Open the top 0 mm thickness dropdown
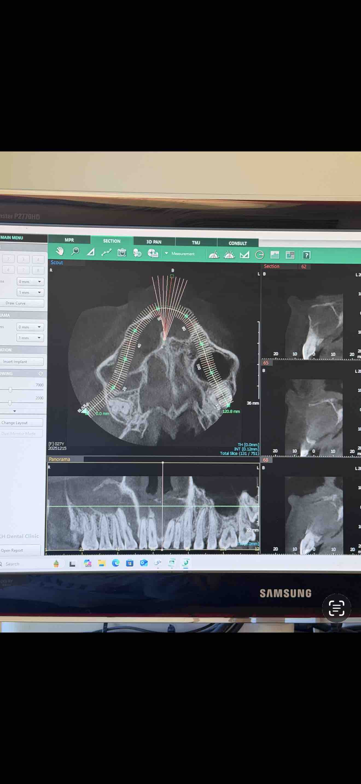This screenshot has height=784, width=361. [x=30, y=282]
